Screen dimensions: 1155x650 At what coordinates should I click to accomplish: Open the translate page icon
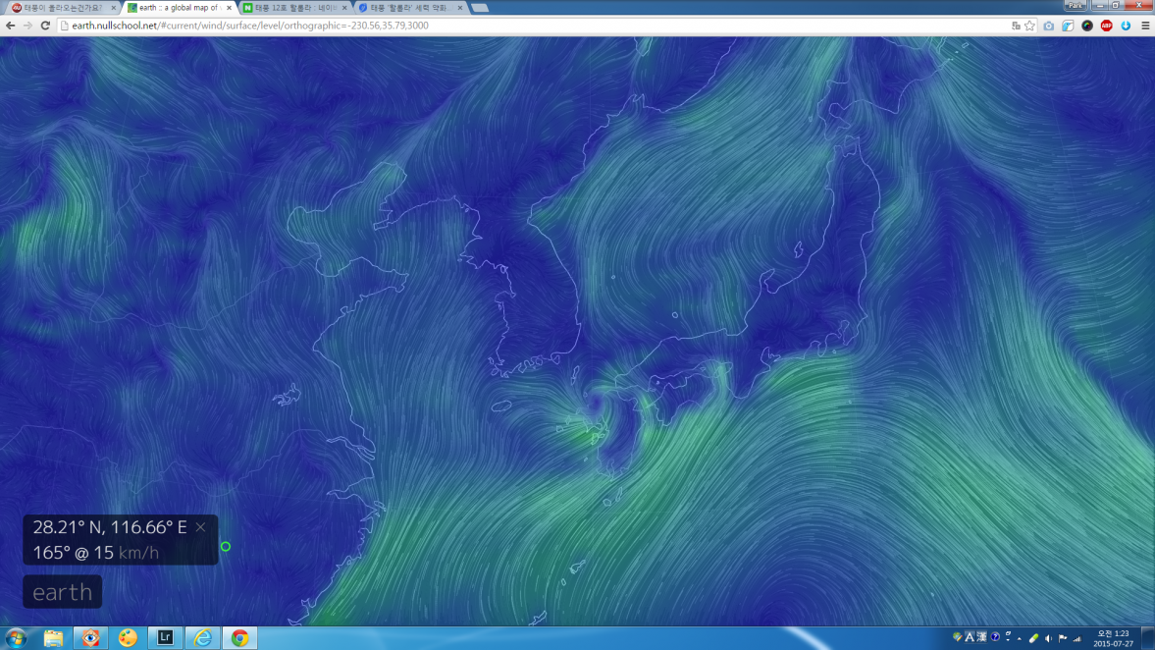point(1016,26)
